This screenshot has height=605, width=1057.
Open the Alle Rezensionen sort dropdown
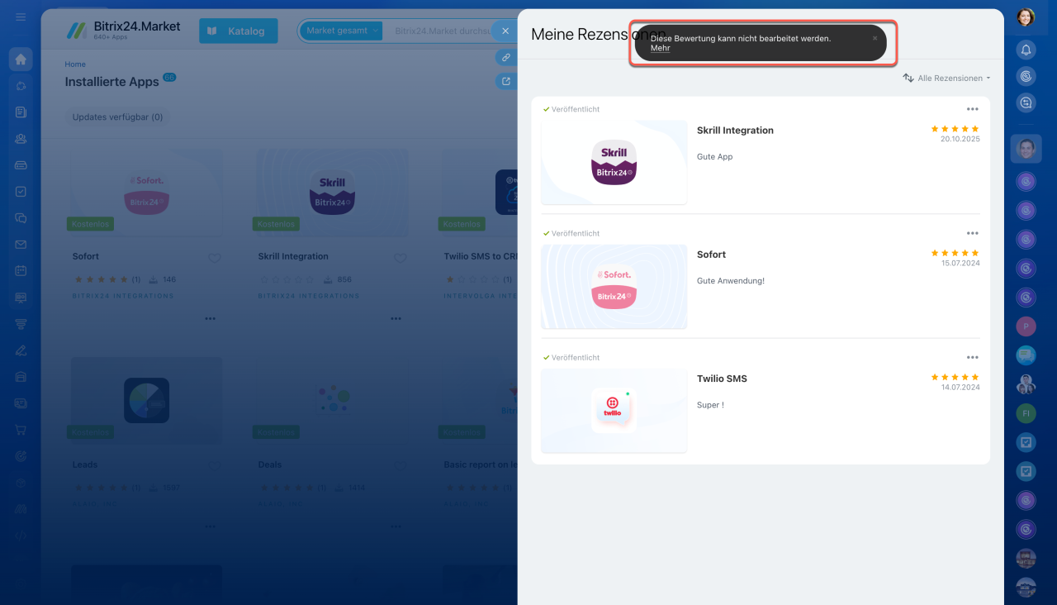[x=946, y=79]
